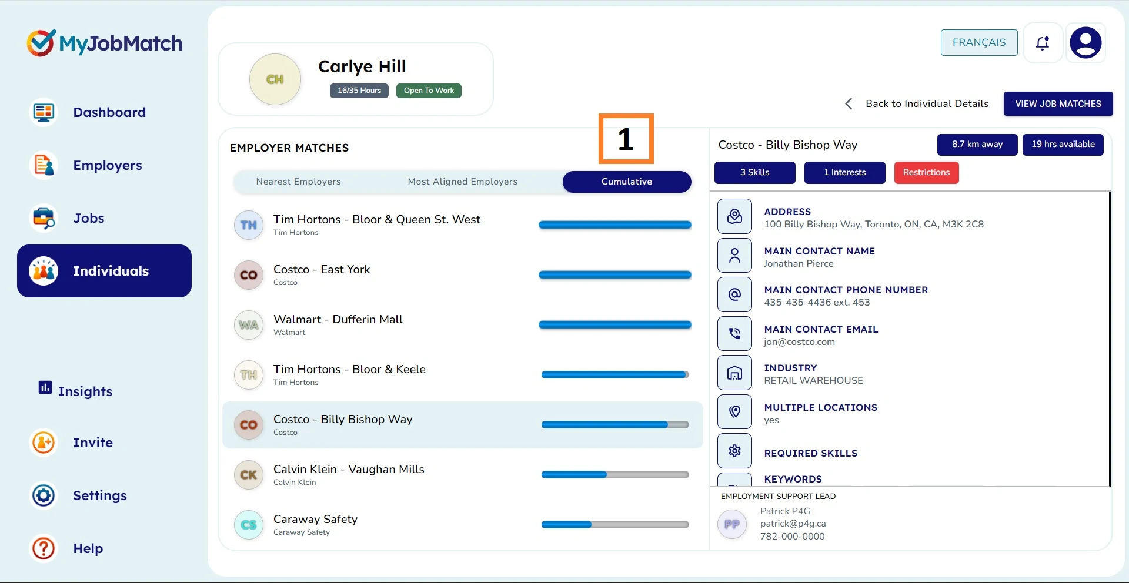Open the Employers sidebar icon

tap(44, 165)
